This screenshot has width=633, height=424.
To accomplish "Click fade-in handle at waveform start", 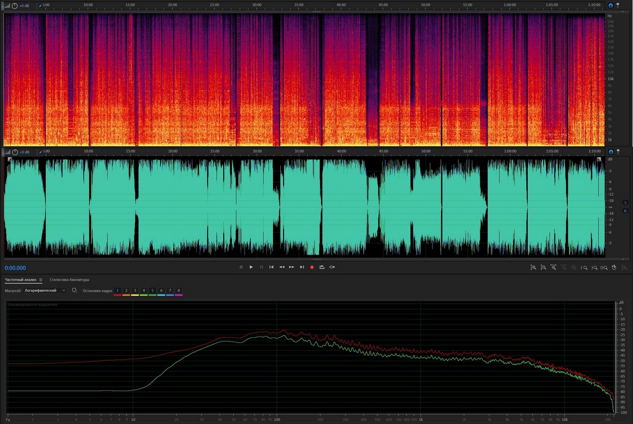I will click(x=10, y=160).
